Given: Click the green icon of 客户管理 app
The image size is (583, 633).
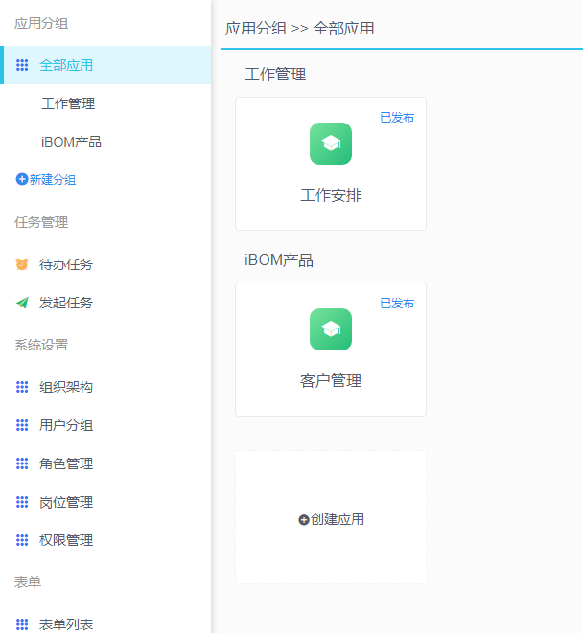Looking at the screenshot, I should point(331,329).
